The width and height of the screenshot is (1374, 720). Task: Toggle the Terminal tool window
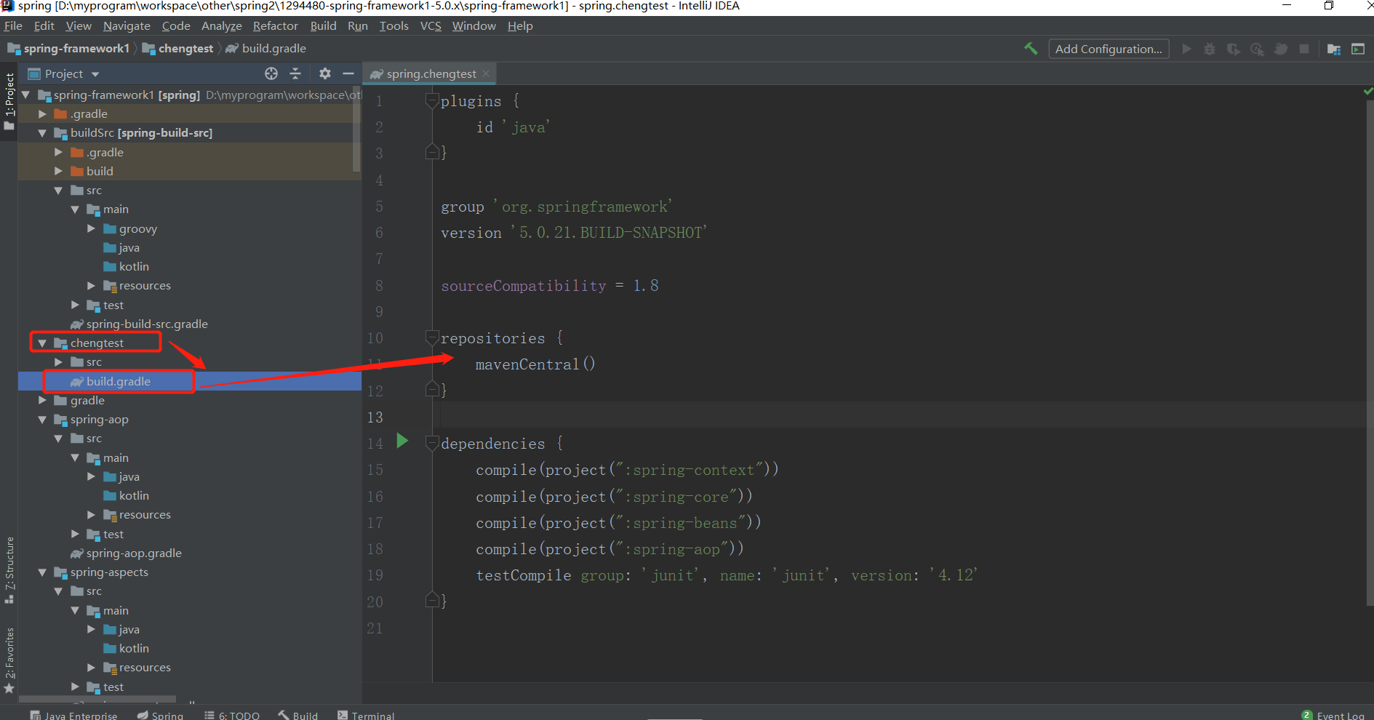pyautogui.click(x=366, y=715)
